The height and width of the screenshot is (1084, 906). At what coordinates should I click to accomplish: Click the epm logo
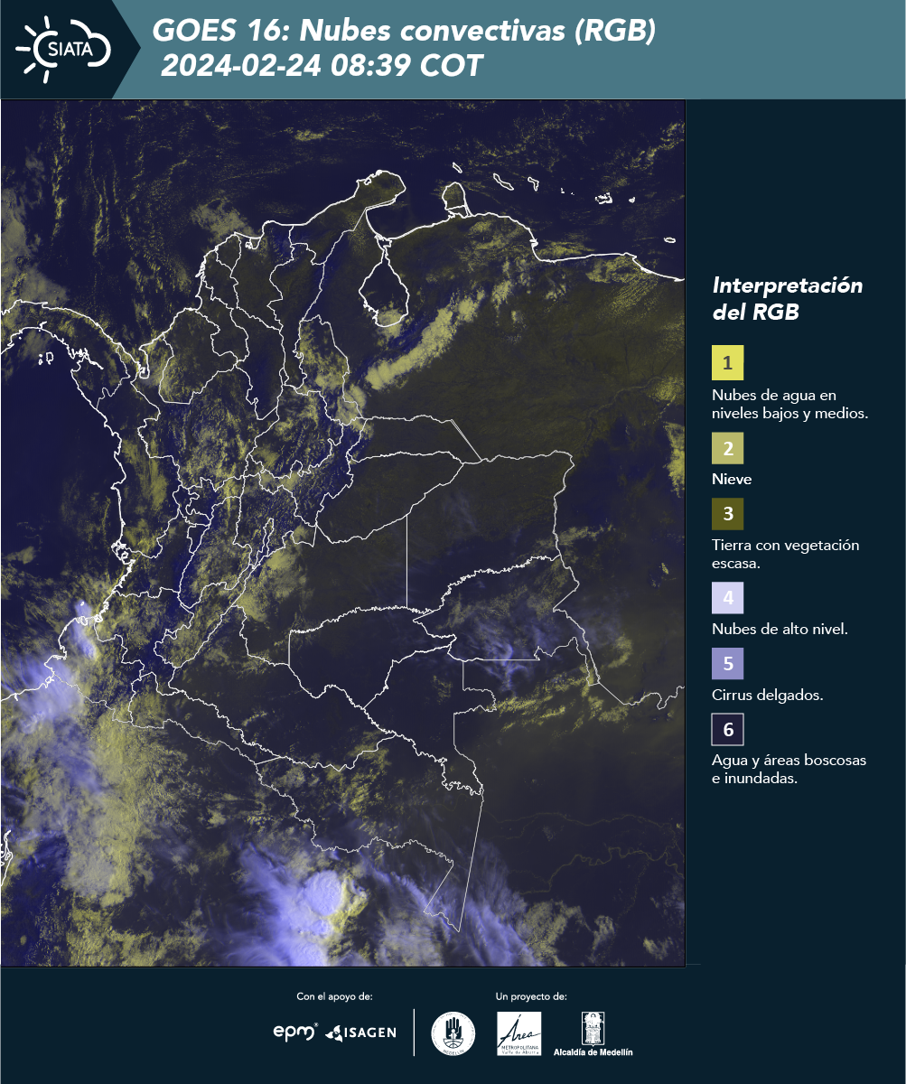click(x=296, y=1032)
